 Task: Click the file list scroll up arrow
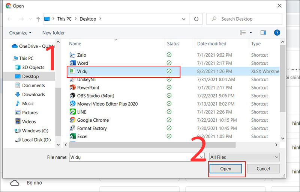(283, 42)
